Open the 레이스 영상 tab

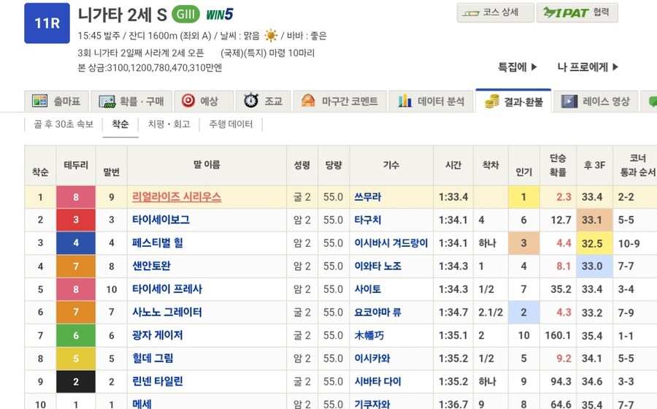click(596, 101)
